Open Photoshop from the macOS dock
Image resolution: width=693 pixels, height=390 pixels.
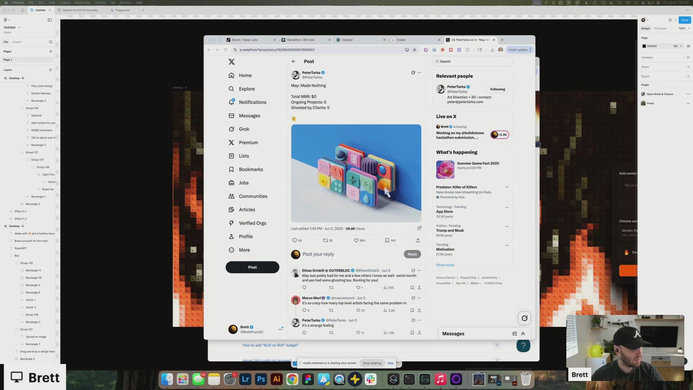point(261,379)
